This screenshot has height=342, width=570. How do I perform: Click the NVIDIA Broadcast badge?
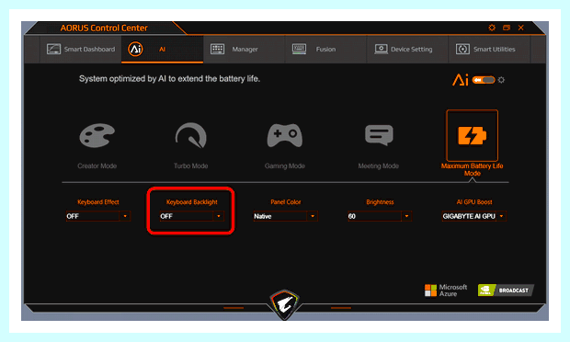point(506,290)
